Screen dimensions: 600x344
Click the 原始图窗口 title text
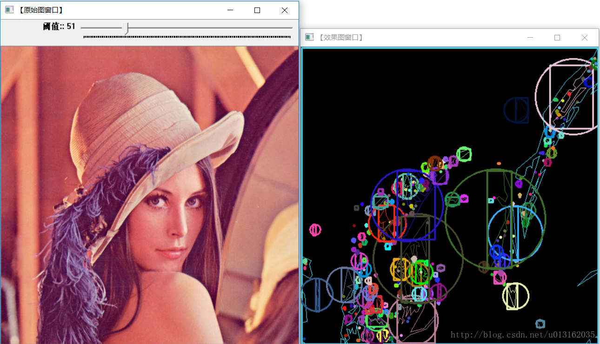(x=40, y=10)
